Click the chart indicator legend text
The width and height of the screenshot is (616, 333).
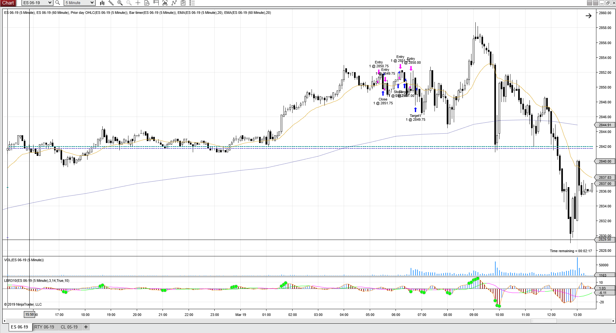pyautogui.click(x=137, y=13)
